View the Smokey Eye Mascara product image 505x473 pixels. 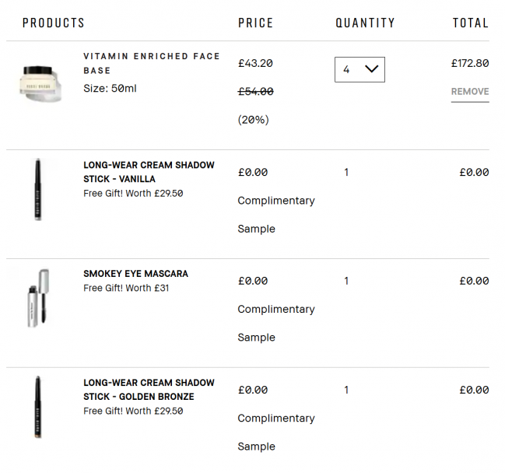point(38,299)
